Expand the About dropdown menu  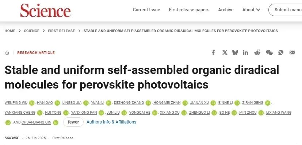pos(251,10)
